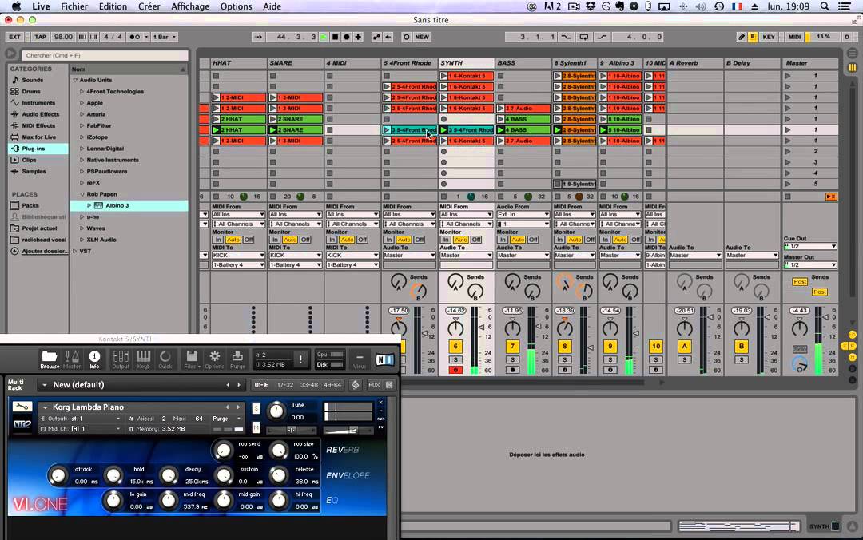Adjust the reverb rvb send knob
The image size is (863, 540).
tap(223, 451)
